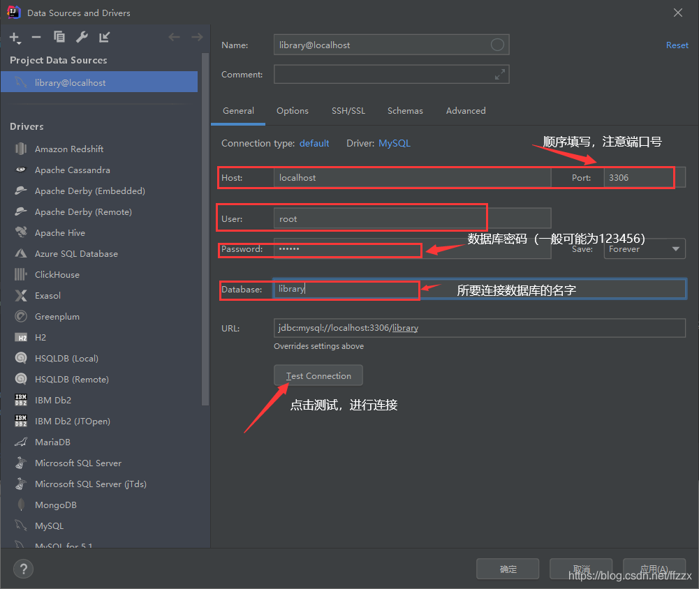The width and height of the screenshot is (699, 589).
Task: Select library@localhost data source
Action: pyautogui.click(x=99, y=82)
